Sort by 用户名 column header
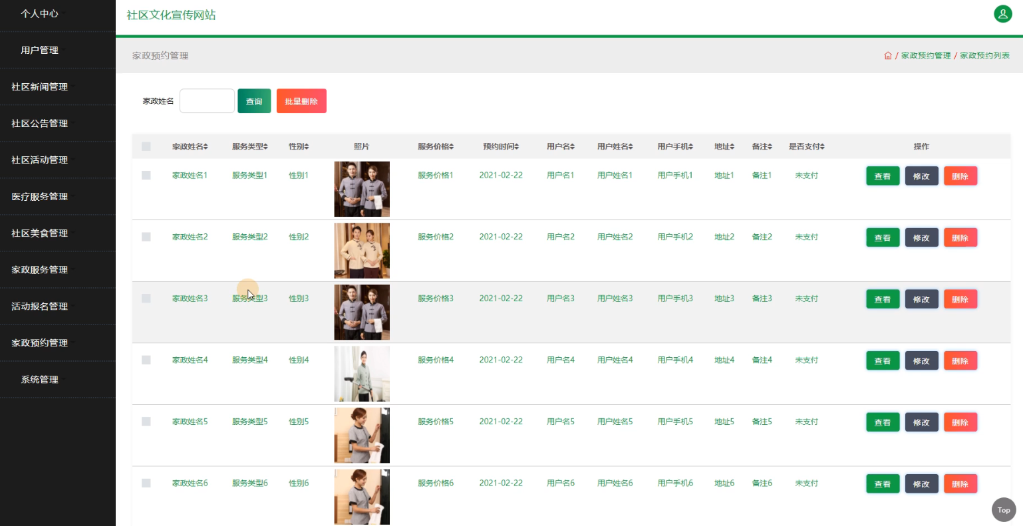Image resolution: width=1023 pixels, height=526 pixels. tap(561, 146)
